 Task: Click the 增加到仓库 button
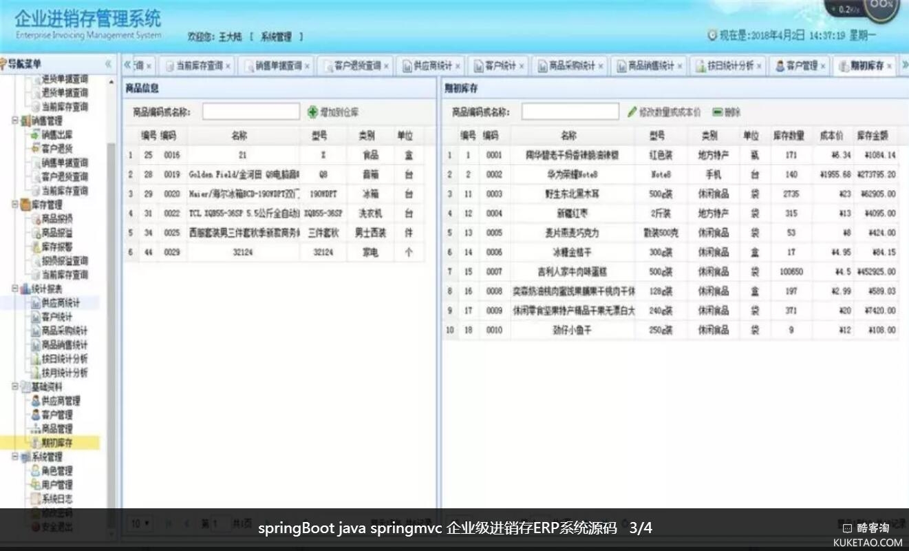(x=333, y=112)
